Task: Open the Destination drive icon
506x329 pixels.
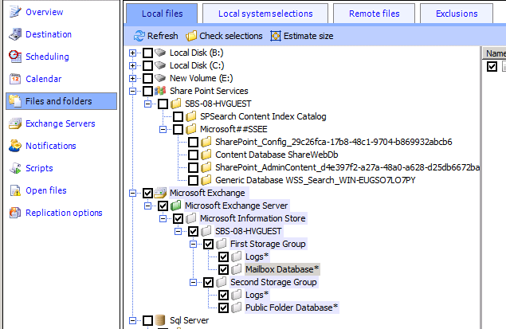Action: [x=15, y=34]
